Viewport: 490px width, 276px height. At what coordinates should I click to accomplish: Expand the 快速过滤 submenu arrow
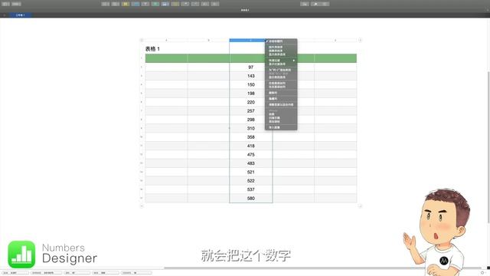coord(294,61)
